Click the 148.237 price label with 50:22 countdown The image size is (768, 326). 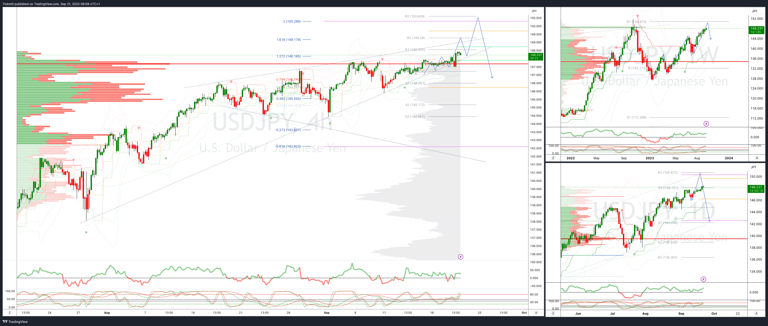pos(536,57)
